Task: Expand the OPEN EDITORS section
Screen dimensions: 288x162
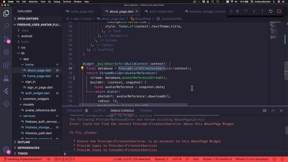Action: (28, 19)
